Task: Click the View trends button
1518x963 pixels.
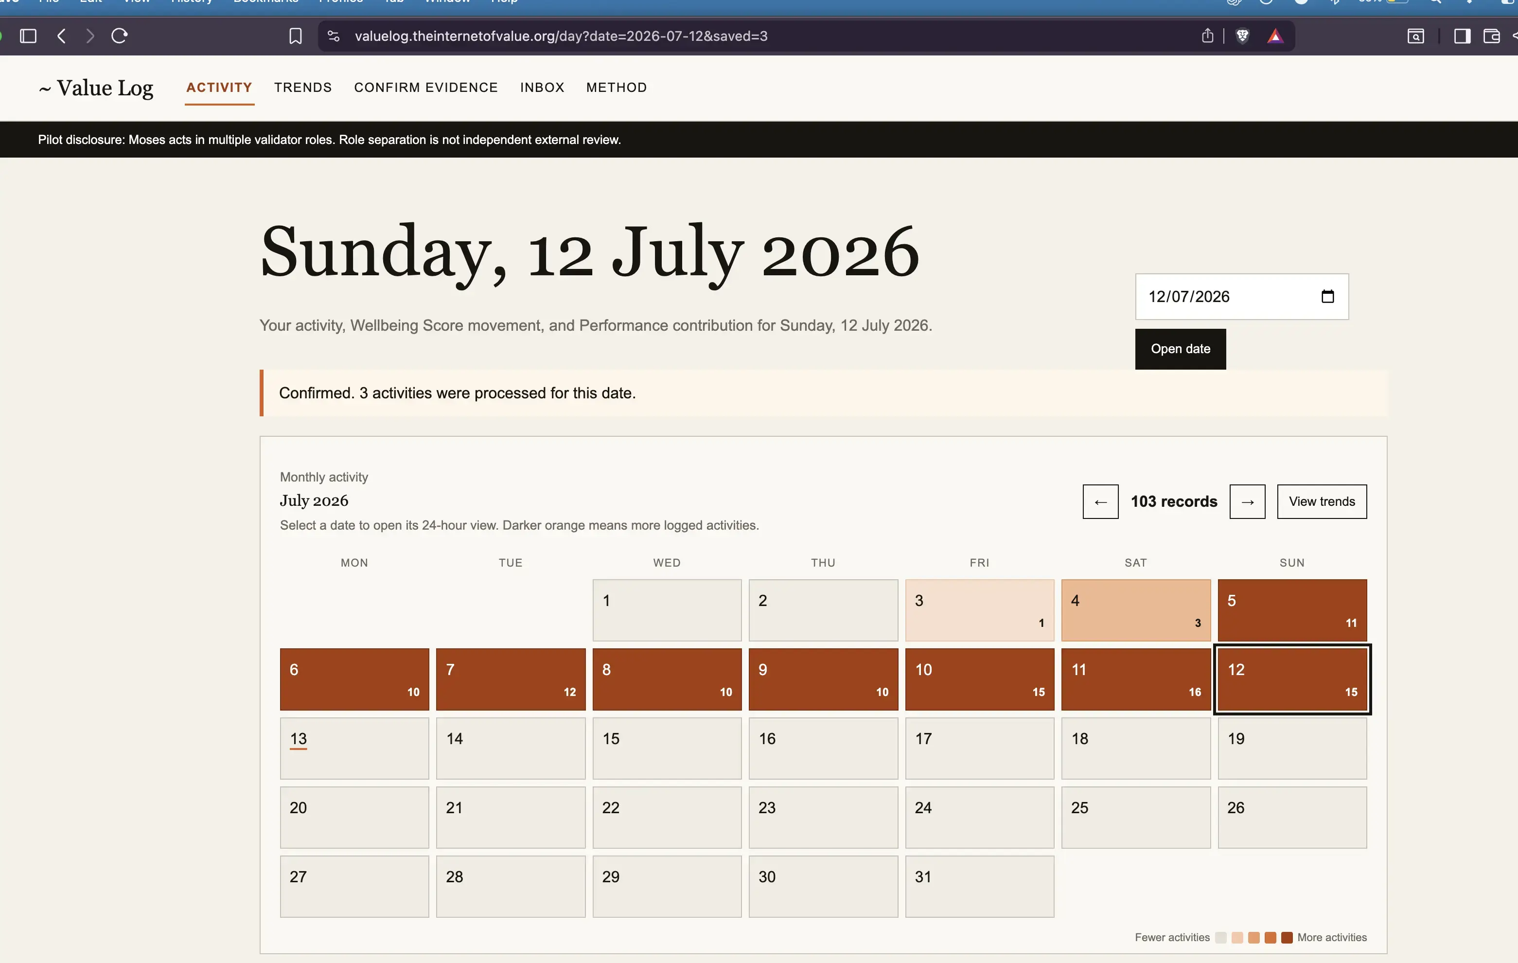Action: click(x=1322, y=501)
